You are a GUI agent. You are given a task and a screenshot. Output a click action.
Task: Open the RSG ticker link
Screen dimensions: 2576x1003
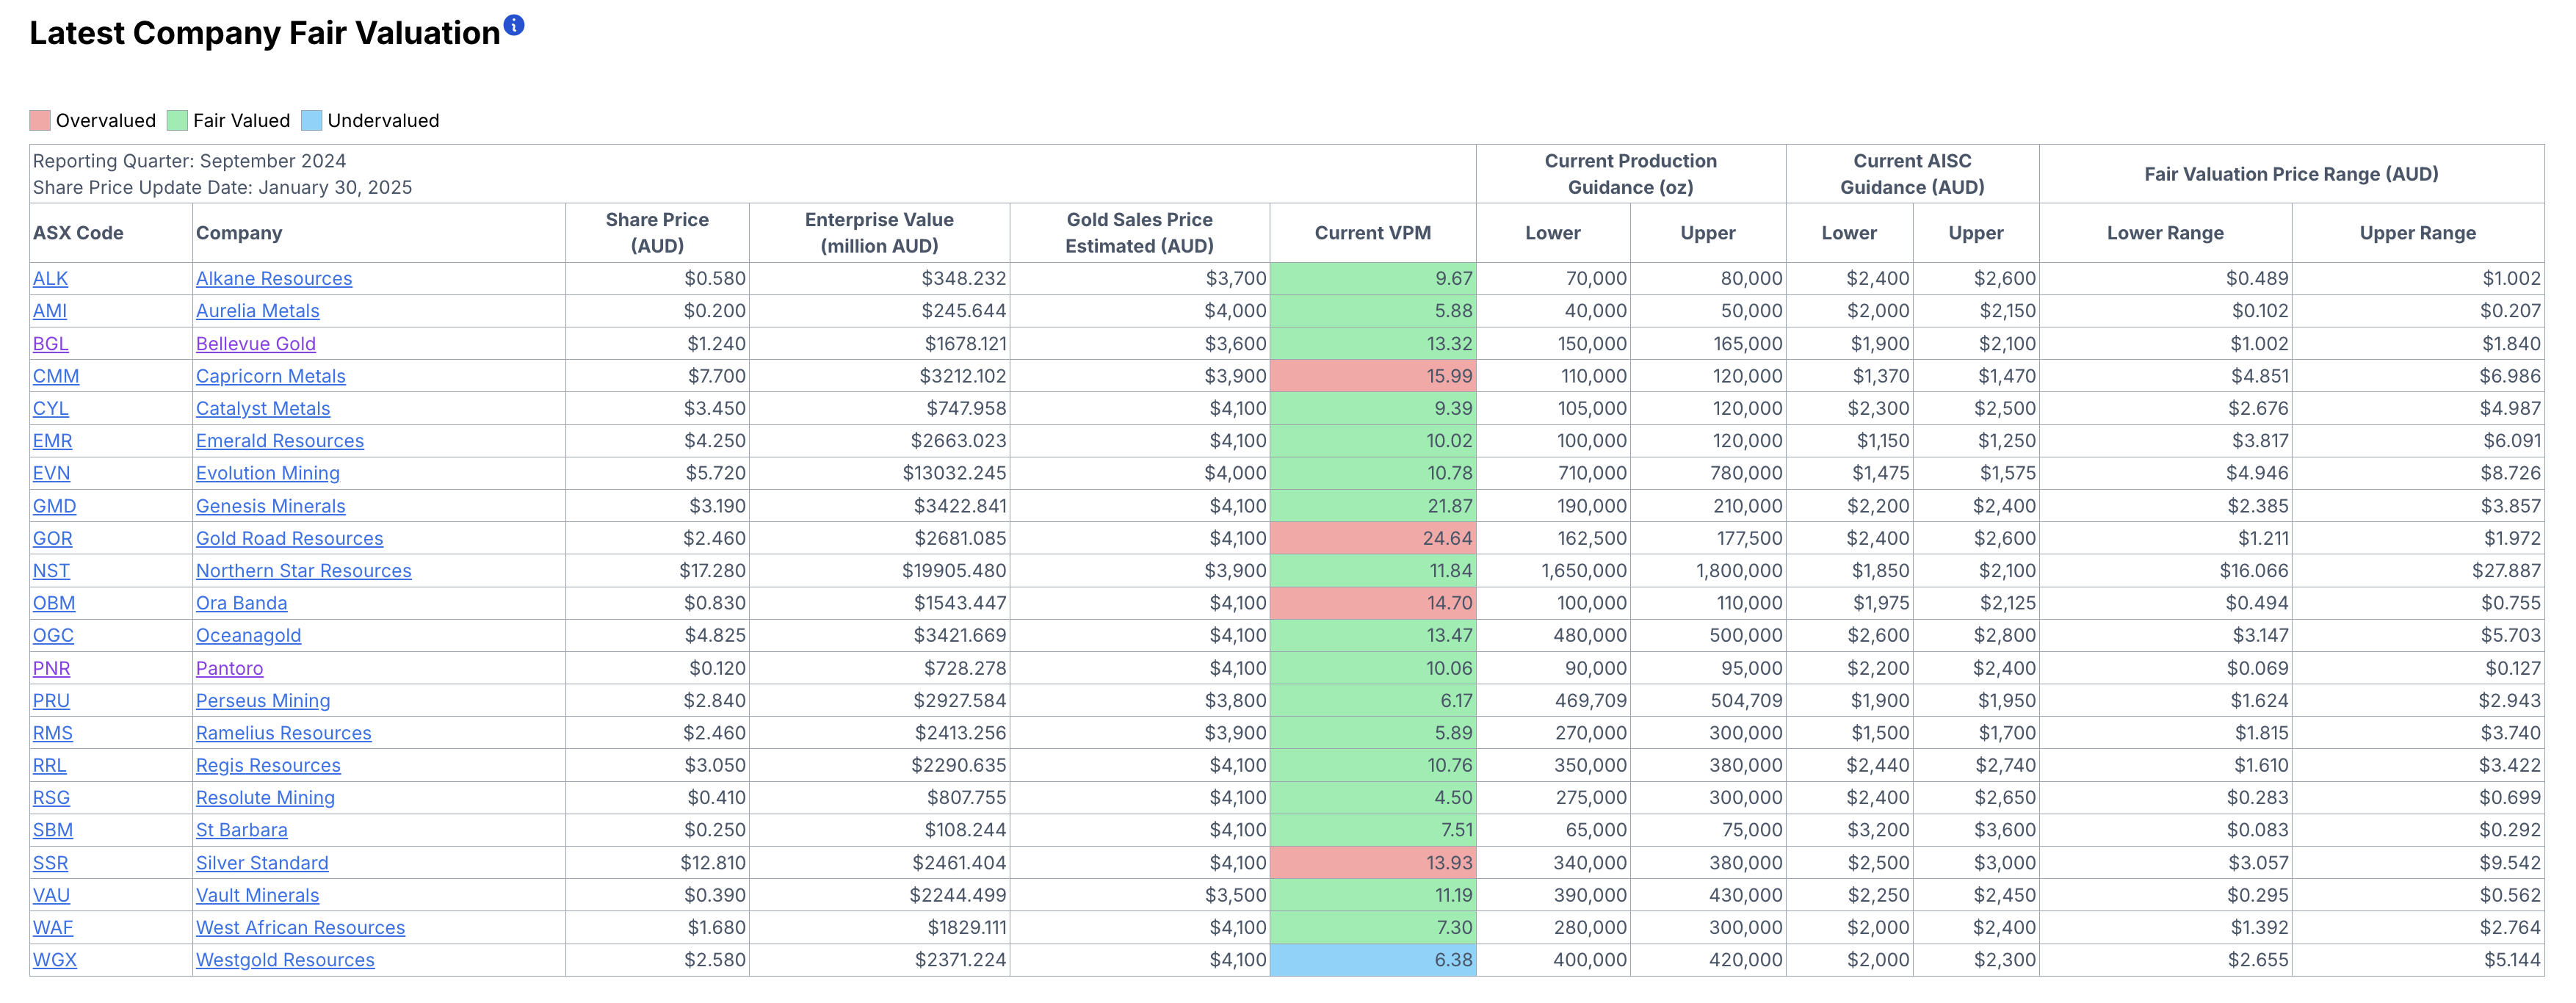click(x=51, y=798)
